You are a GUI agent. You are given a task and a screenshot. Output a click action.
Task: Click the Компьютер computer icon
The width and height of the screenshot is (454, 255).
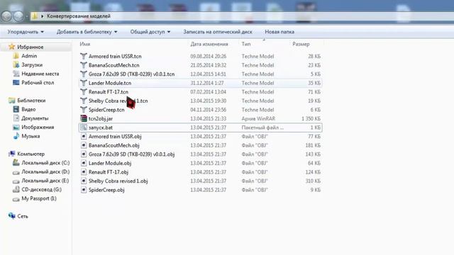11,154
